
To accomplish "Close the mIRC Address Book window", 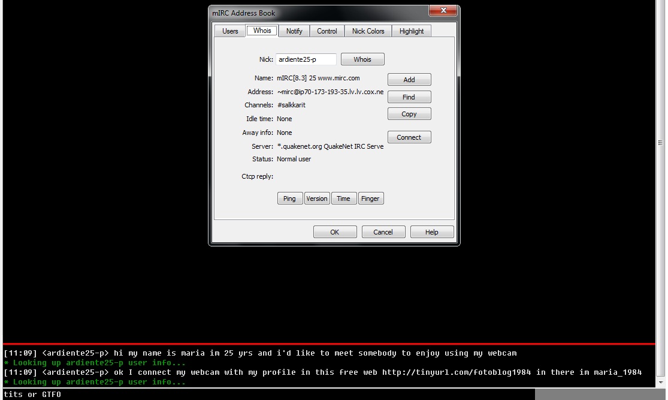I will pyautogui.click(x=443, y=11).
